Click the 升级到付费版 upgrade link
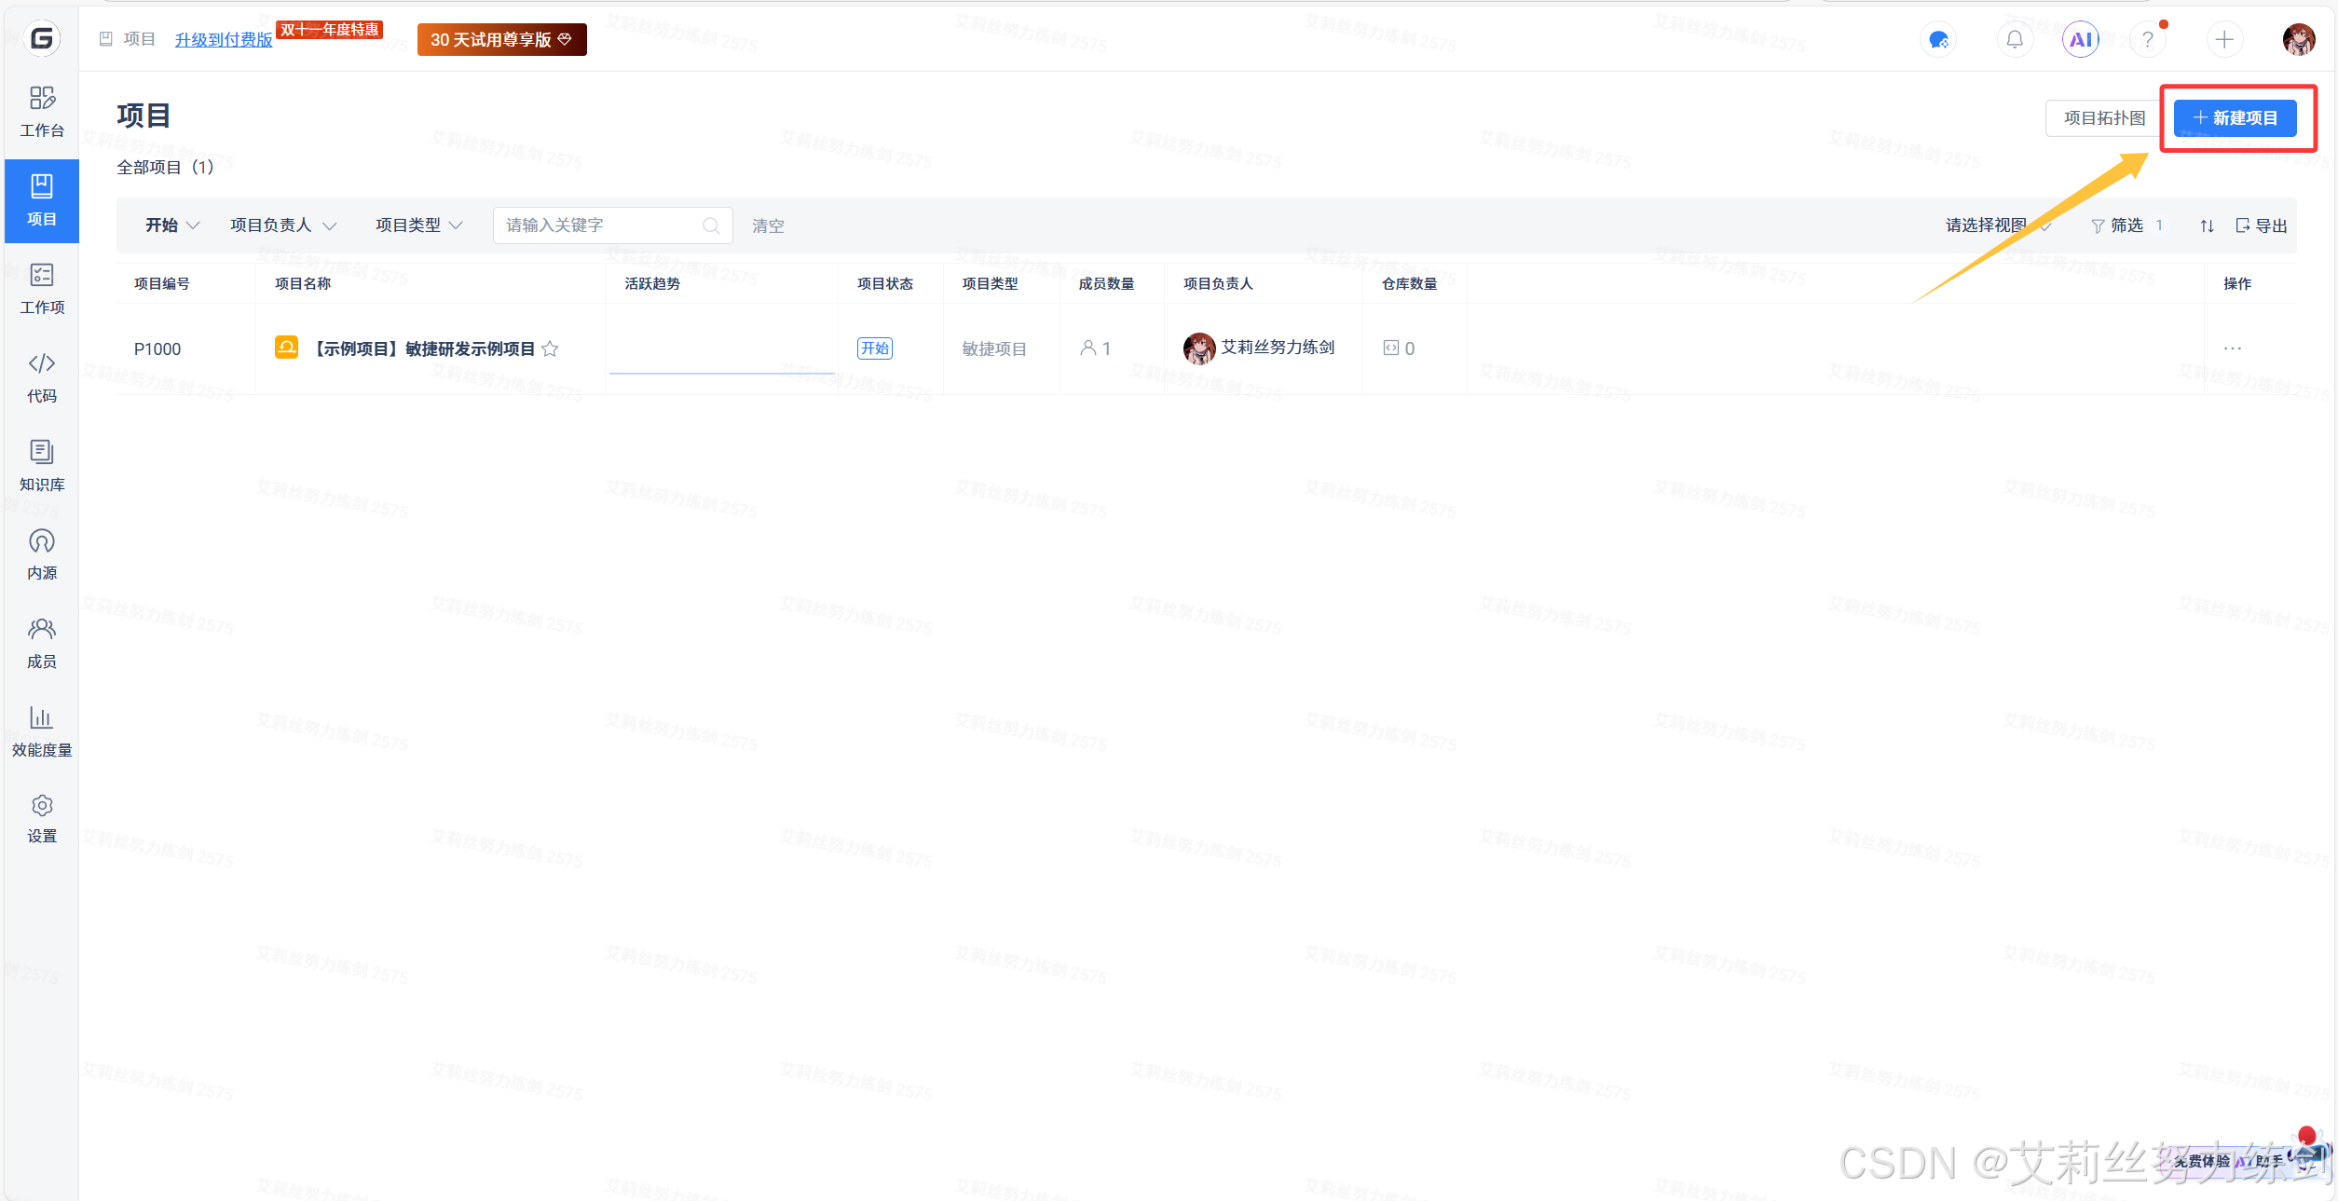The height and width of the screenshot is (1201, 2338). 224,39
